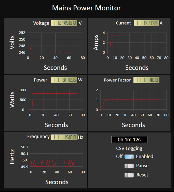The image size is (174, 192).
Task: Click the 1000 tick on Watts axis
Action: (23, 90)
